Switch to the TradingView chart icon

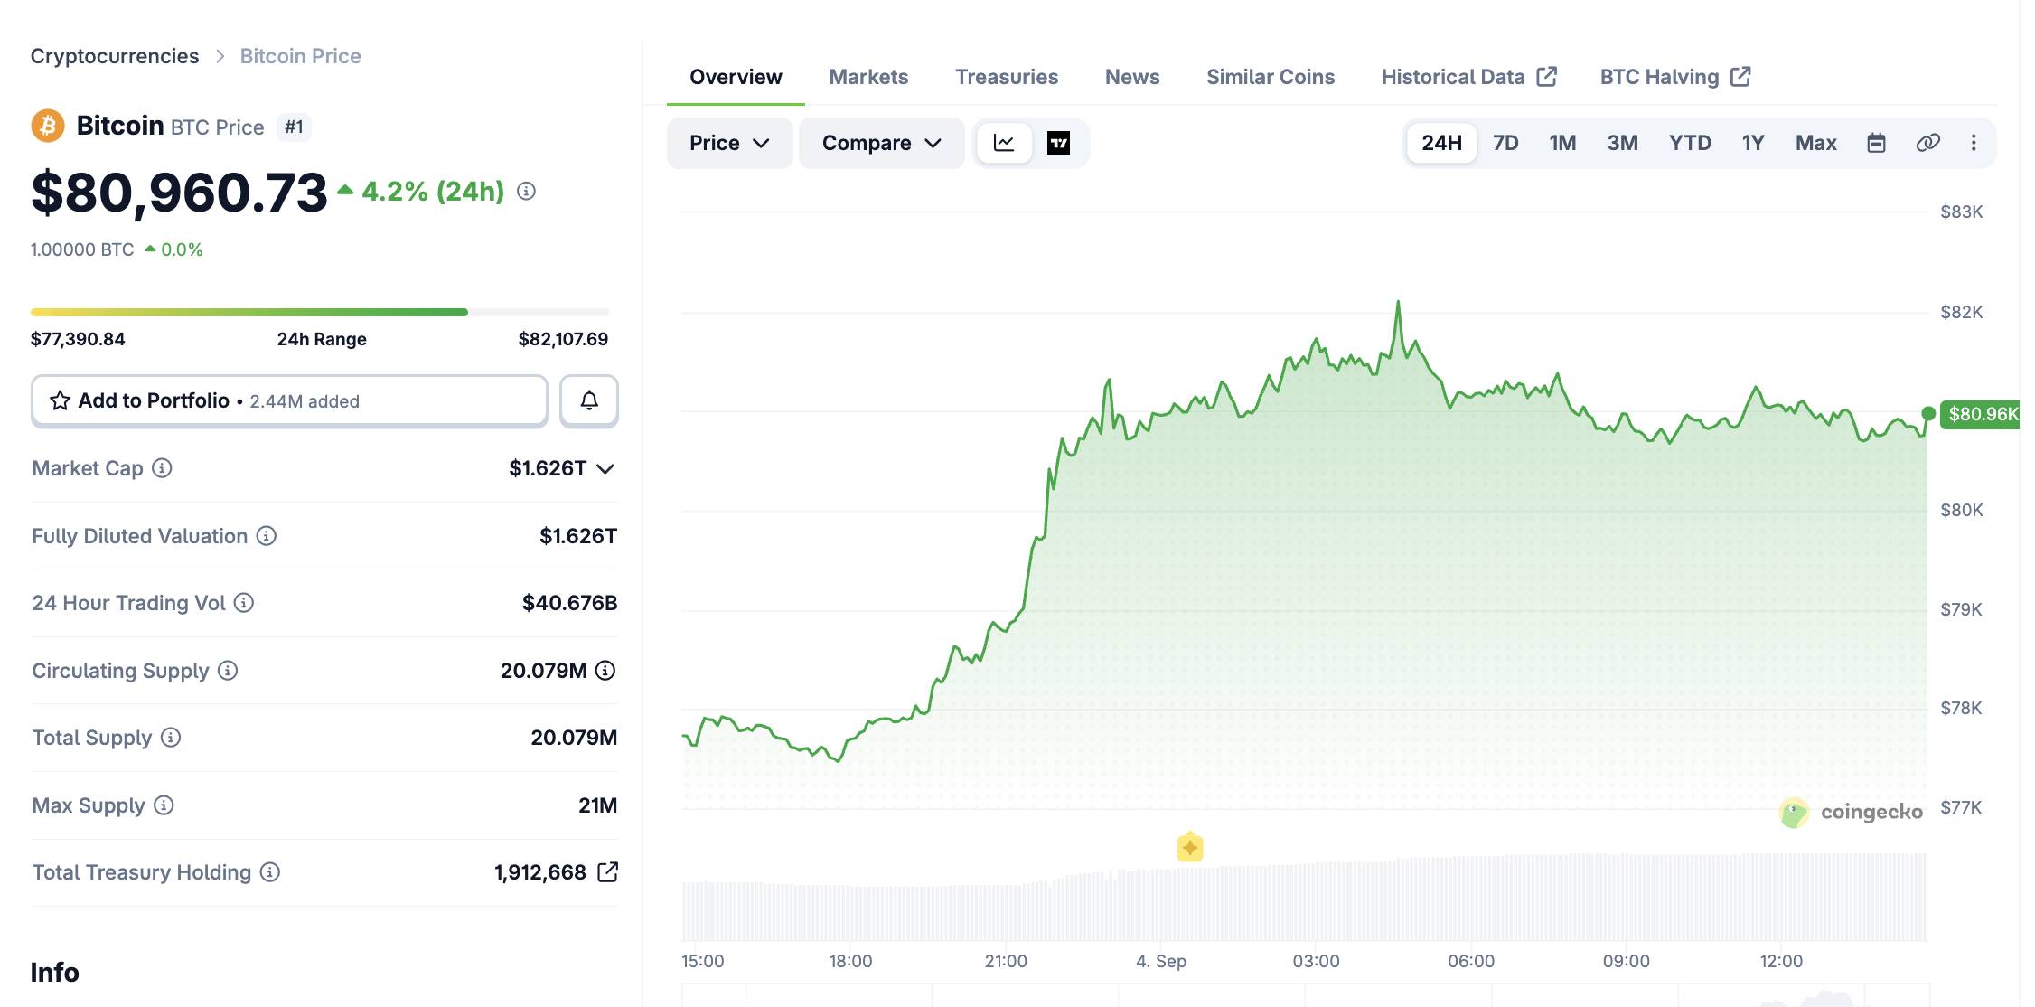pyautogui.click(x=1058, y=143)
